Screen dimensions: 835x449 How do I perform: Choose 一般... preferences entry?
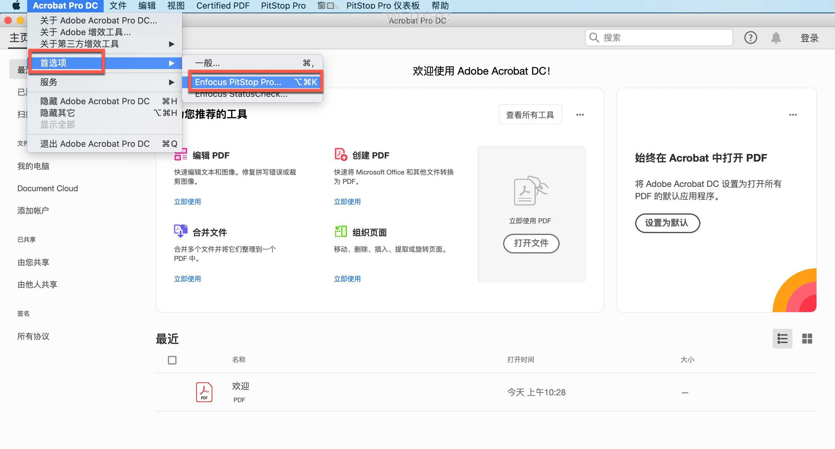[x=252, y=63]
